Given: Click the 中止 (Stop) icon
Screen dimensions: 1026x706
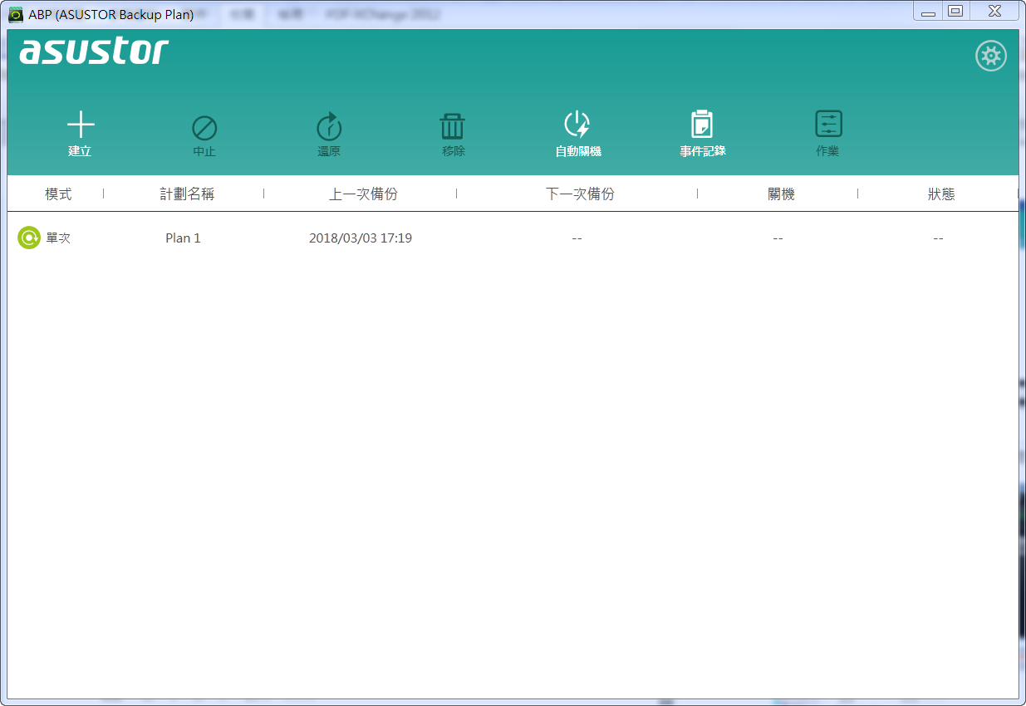Looking at the screenshot, I should [x=204, y=127].
